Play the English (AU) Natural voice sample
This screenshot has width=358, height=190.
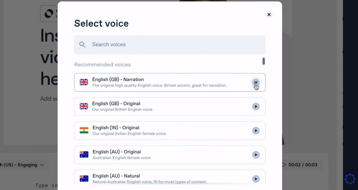256,179
